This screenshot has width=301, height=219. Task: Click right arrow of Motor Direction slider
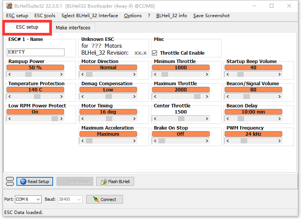pyautogui.click(x=134, y=75)
